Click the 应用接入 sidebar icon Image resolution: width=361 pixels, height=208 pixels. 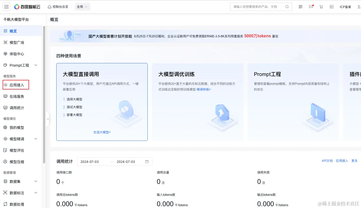coord(5,85)
